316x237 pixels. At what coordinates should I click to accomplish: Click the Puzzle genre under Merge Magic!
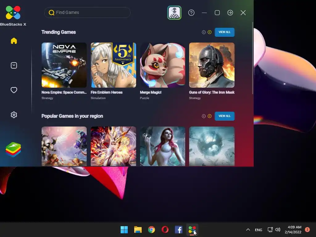point(144,98)
